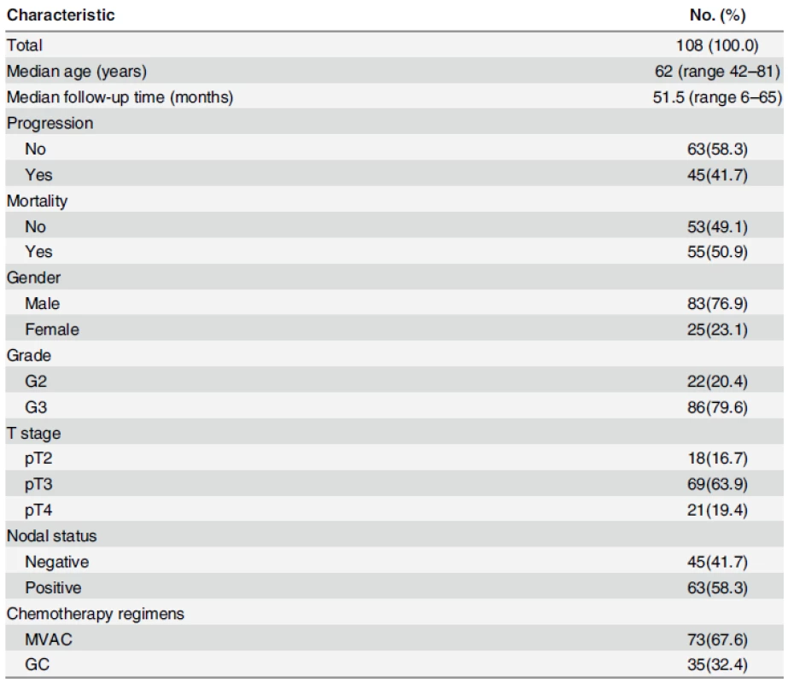Click the No. (%) column header
788x683 pixels.
tap(717, 15)
